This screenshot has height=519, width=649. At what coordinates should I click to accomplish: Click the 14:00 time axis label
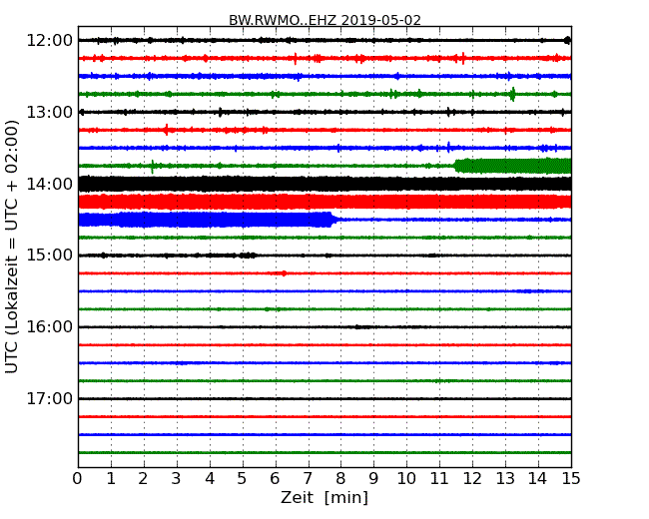[49, 184]
